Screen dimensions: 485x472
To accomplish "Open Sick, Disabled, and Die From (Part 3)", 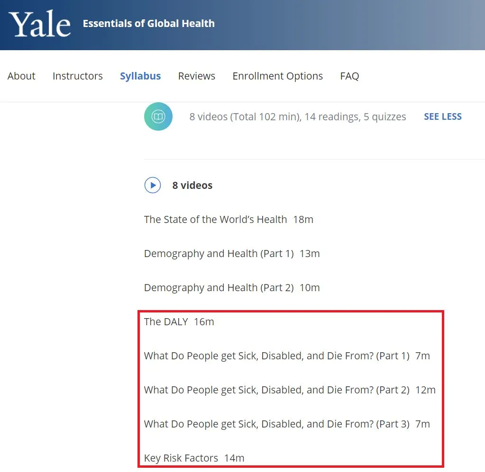I will click(276, 424).
